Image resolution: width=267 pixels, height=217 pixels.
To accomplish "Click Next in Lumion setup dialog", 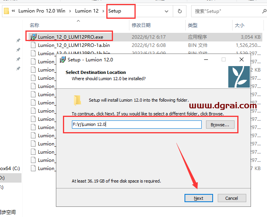I will (199, 198).
